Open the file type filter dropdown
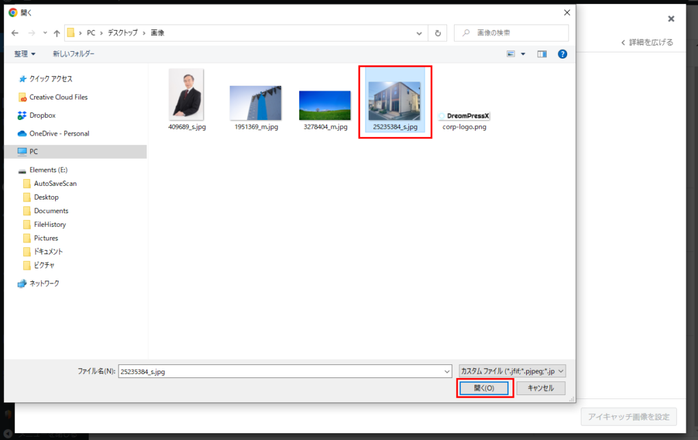The width and height of the screenshot is (698, 440). [x=512, y=371]
